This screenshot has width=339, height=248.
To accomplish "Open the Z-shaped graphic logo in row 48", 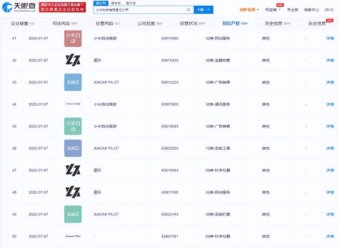I will (73, 192).
